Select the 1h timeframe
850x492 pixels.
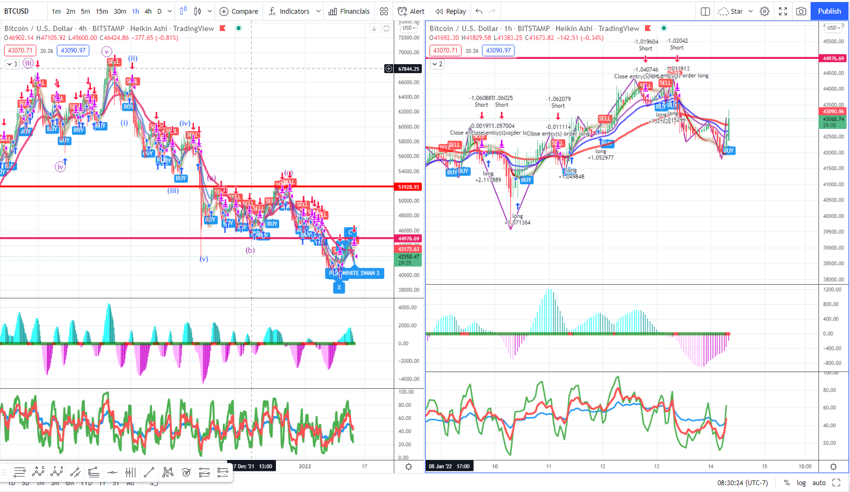[x=136, y=11]
